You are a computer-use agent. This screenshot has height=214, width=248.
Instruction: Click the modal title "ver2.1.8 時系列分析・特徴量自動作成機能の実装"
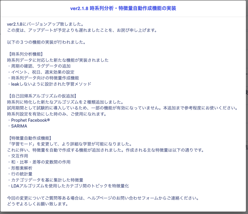point(123,8)
